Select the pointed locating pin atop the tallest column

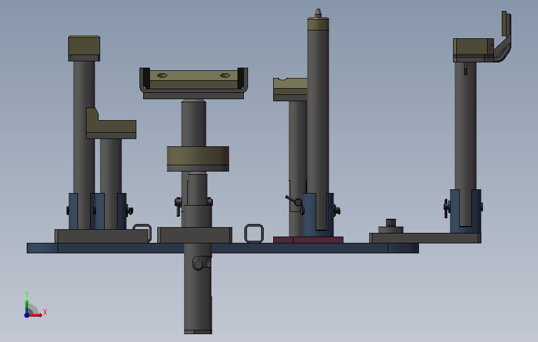318,13
